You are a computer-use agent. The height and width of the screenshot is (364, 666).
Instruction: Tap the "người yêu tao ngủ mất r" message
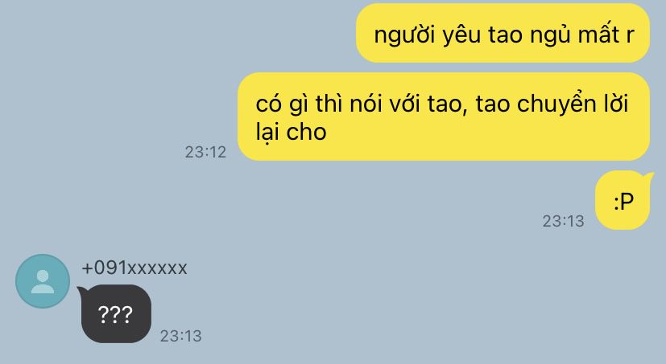(x=503, y=33)
